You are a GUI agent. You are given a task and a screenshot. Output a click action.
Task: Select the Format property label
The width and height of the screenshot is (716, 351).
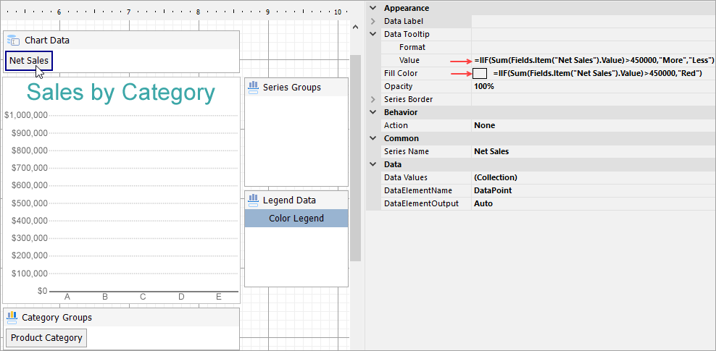click(x=412, y=47)
